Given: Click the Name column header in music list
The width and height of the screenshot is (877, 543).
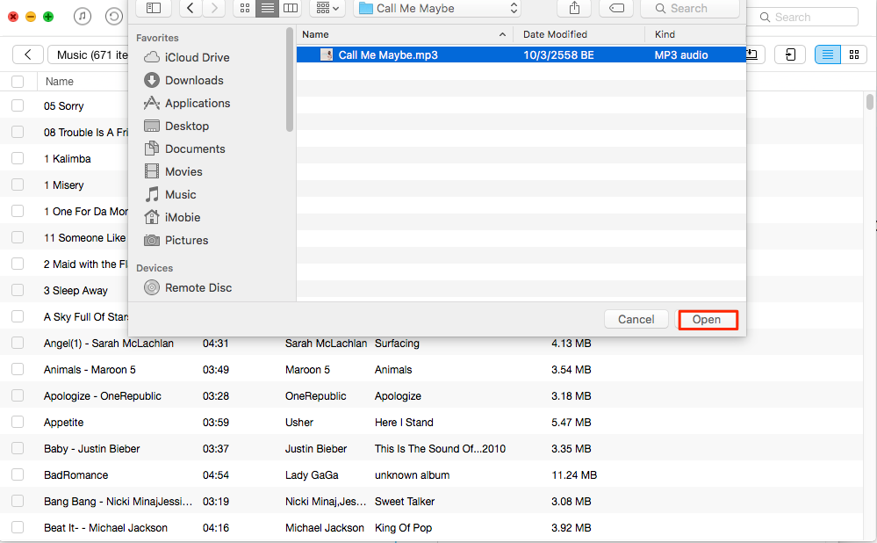Looking at the screenshot, I should tap(60, 82).
